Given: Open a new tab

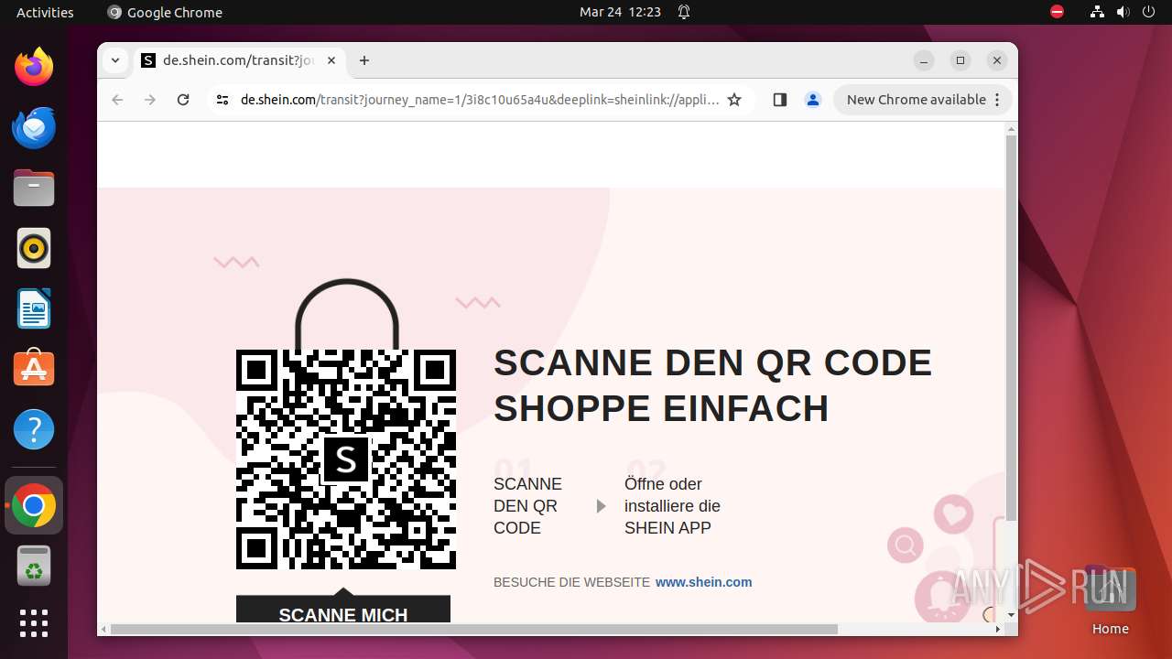Looking at the screenshot, I should 364,60.
